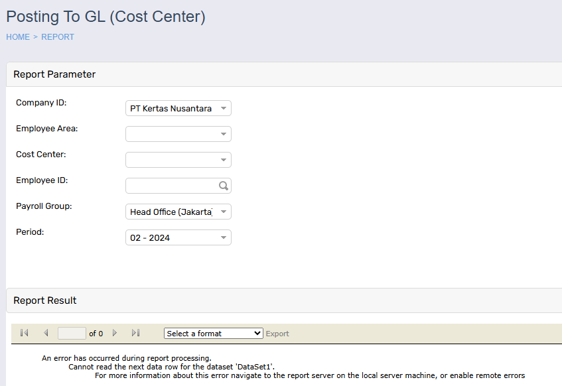This screenshot has height=386, width=562.
Task: Select the Report Result panel header
Action: pos(45,300)
